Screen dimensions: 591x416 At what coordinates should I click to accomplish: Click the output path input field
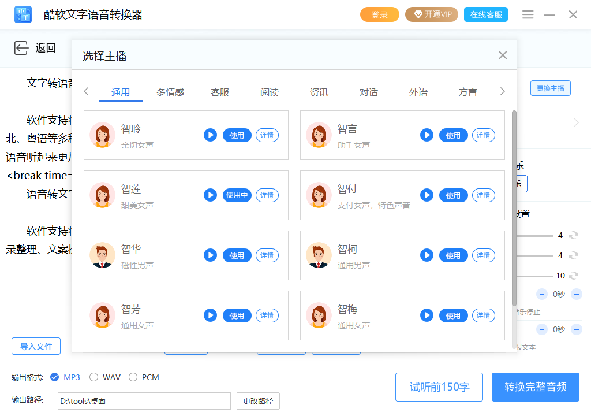pos(143,400)
